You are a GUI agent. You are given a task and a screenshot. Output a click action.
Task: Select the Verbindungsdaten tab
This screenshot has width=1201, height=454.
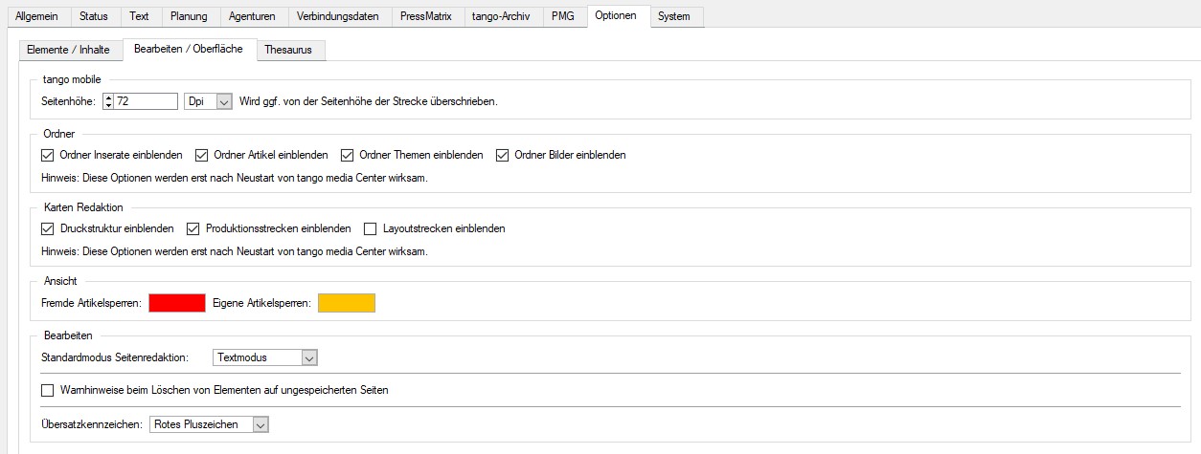pyautogui.click(x=337, y=16)
